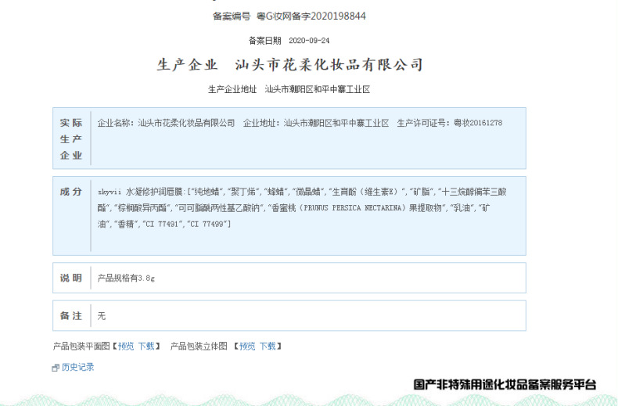
Task: Open the 历史记录 history link
Action: click(x=77, y=367)
